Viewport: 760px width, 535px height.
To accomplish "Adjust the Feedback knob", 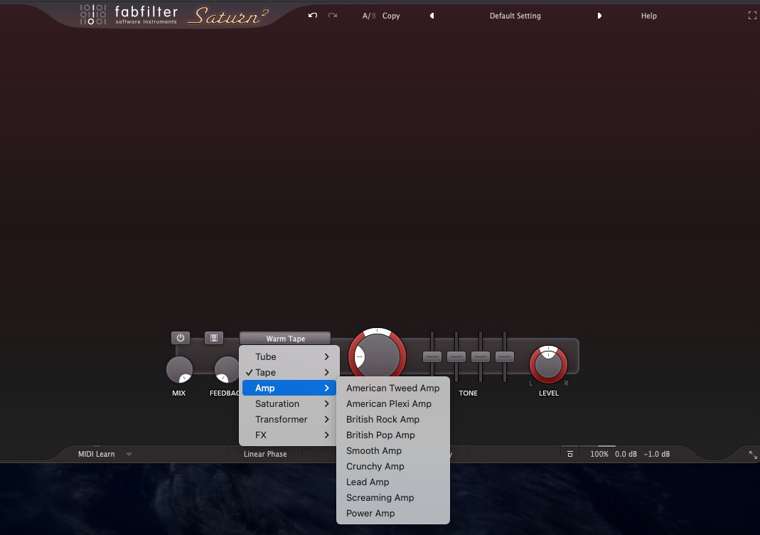I will pyautogui.click(x=227, y=370).
